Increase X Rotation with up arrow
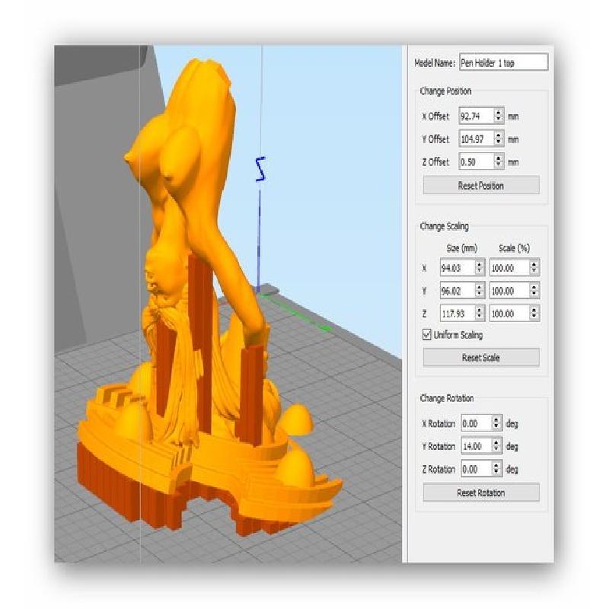The width and height of the screenshot is (609, 609). (x=497, y=419)
